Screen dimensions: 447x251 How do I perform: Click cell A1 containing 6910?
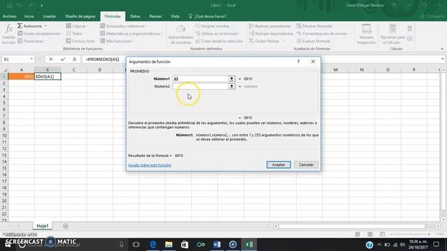[x=22, y=77]
